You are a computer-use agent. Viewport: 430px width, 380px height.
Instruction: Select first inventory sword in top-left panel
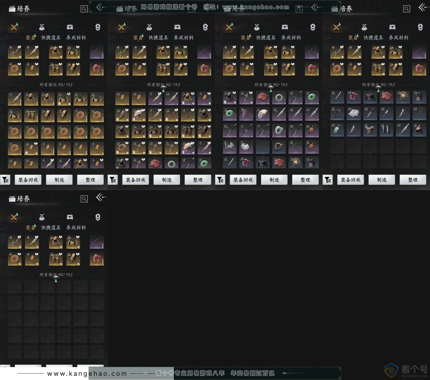tap(15, 99)
